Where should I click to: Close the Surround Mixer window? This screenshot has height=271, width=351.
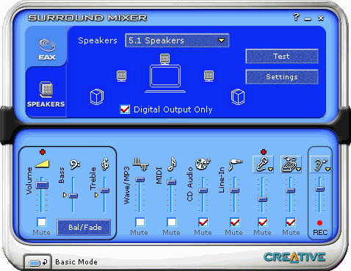[321, 18]
